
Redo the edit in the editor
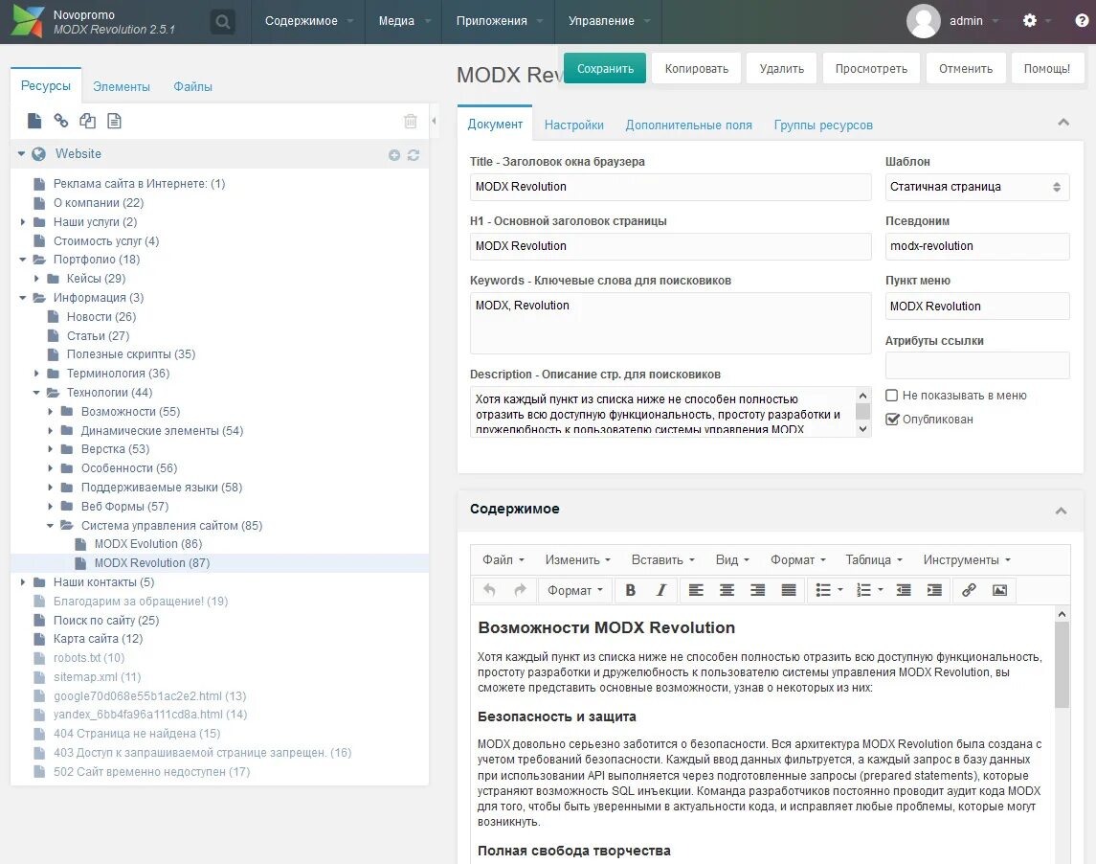tap(520, 590)
